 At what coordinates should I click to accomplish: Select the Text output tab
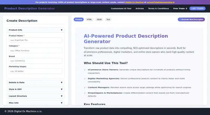click(x=108, y=20)
